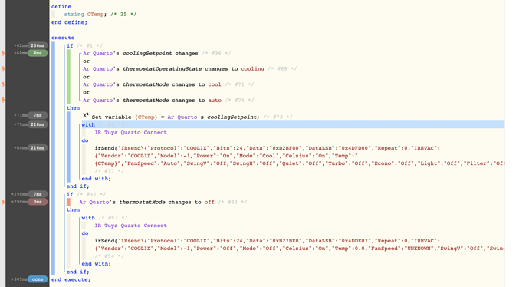Select thermostatMode changes to cool condition

(x=169, y=84)
